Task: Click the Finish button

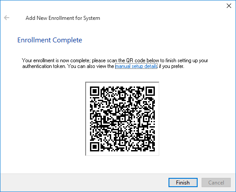Action: coord(183,183)
